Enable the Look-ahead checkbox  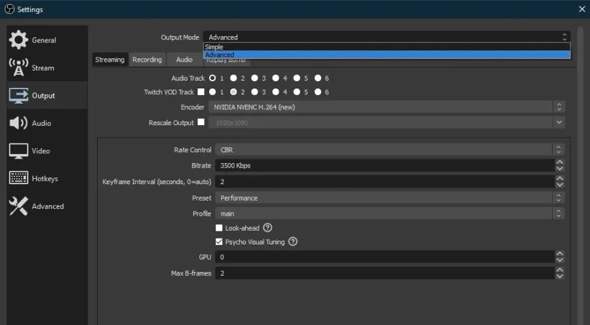tap(219, 228)
